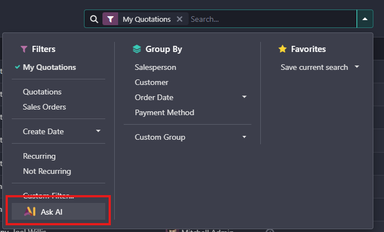384x232 pixels.
Task: Click into the Search input field
Action: pyautogui.click(x=269, y=19)
